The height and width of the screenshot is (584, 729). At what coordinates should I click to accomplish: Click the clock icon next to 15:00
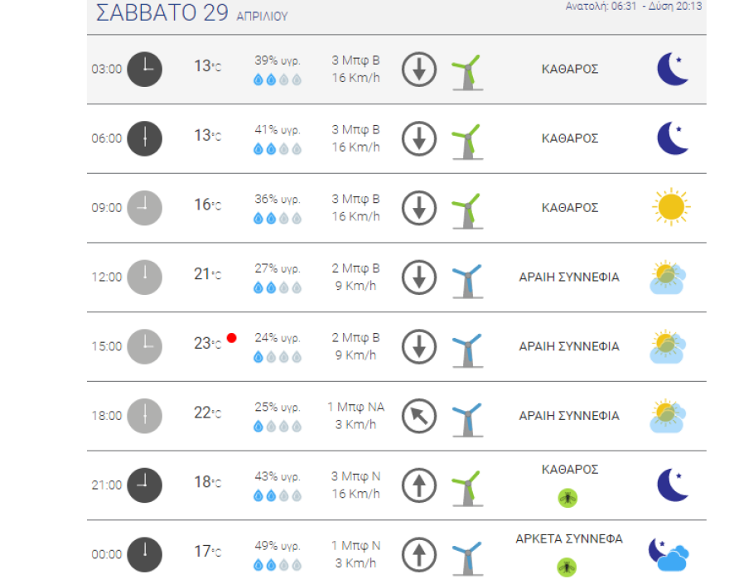click(x=144, y=346)
